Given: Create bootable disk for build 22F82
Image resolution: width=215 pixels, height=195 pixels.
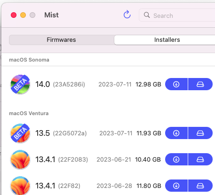Looking at the screenshot, I should [200, 186].
